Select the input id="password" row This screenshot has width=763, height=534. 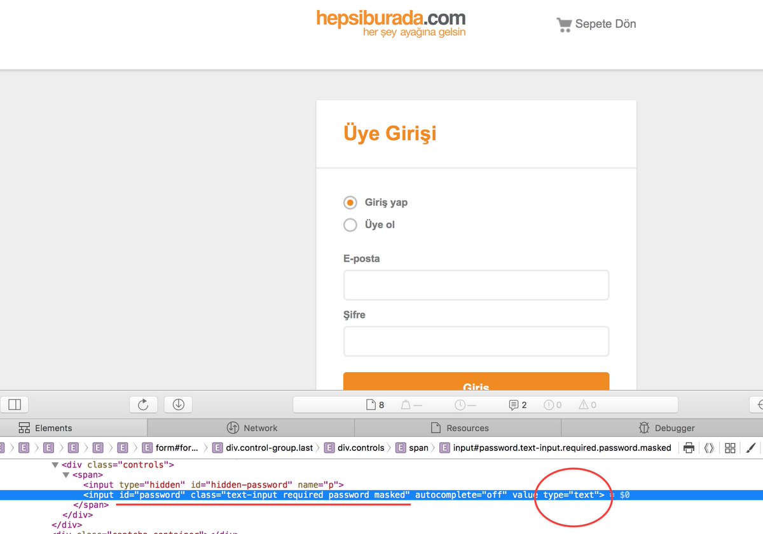381,495
